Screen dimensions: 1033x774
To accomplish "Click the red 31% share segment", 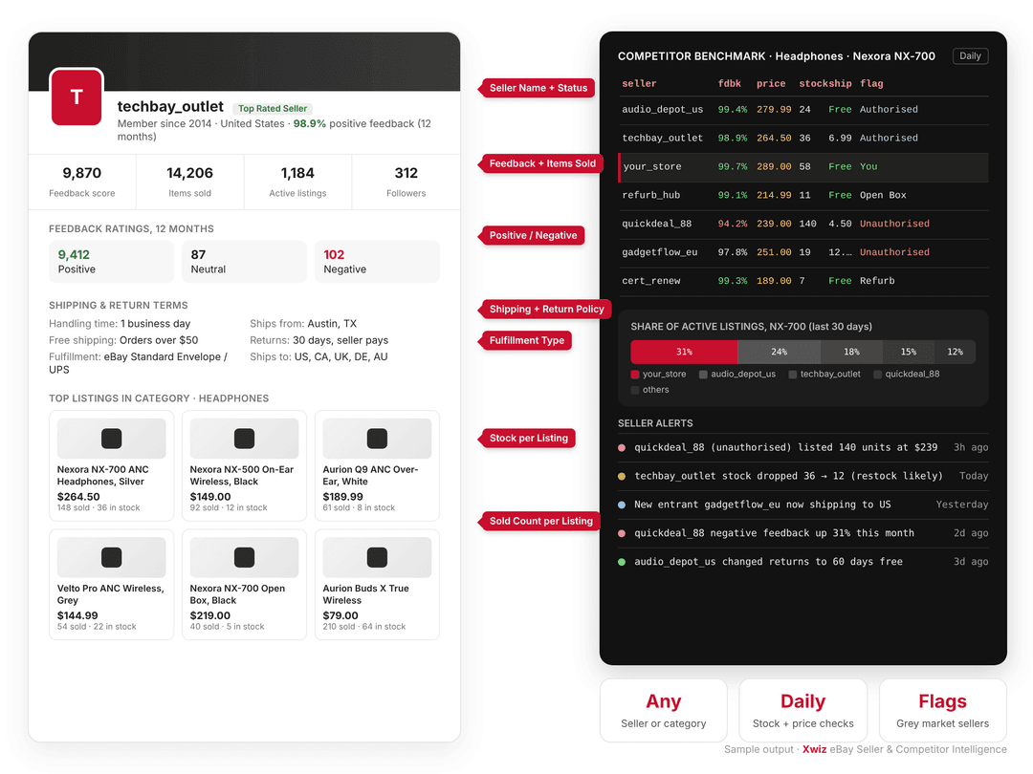I will coord(684,352).
